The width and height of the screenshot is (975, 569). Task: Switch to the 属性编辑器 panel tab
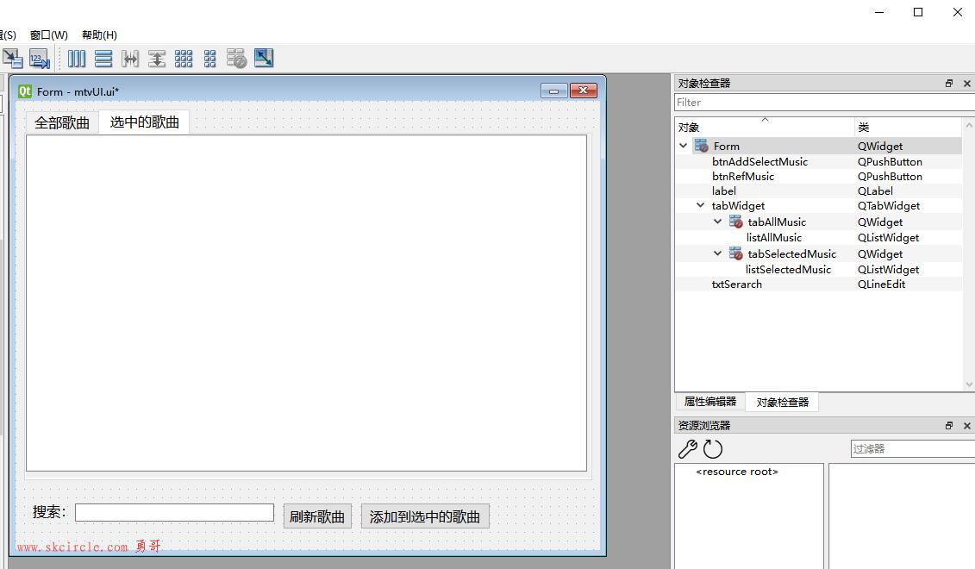pyautogui.click(x=709, y=402)
